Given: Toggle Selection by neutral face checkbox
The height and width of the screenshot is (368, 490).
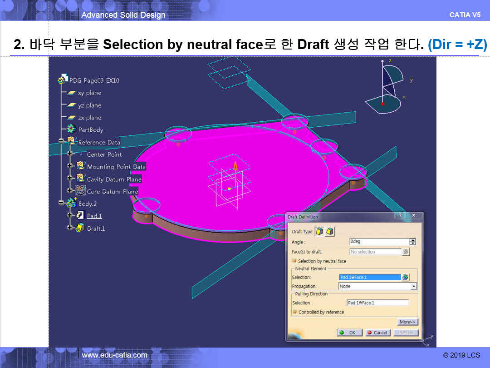Looking at the screenshot, I should [294, 261].
